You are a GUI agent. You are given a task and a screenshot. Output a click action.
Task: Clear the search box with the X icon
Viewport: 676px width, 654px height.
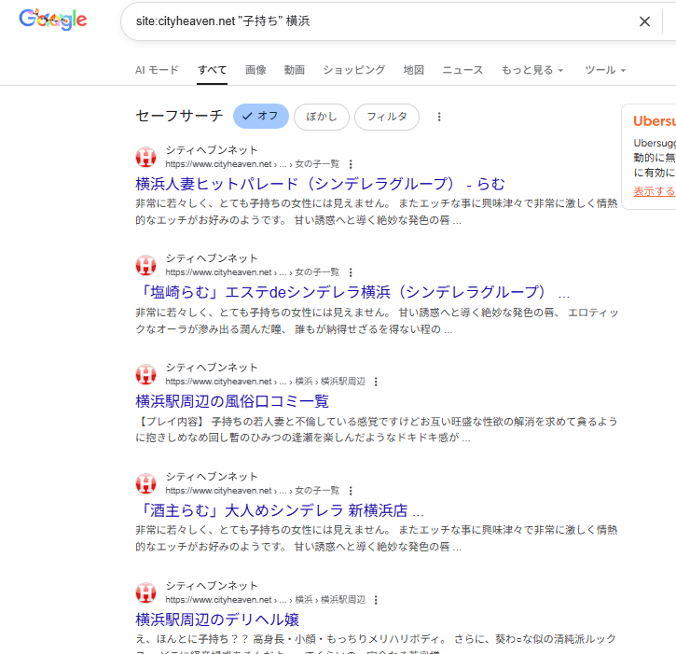[x=644, y=21]
